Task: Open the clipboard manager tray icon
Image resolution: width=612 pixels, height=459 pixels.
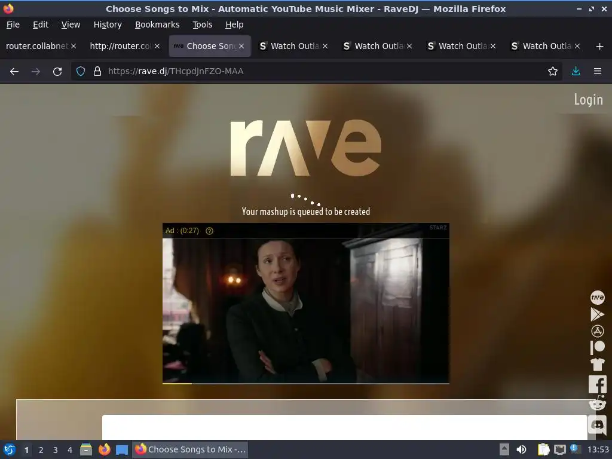Action: [x=543, y=449]
